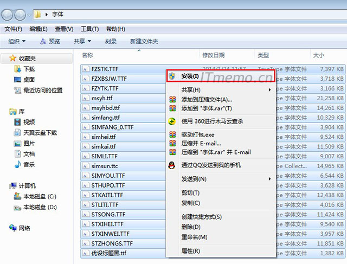The image size is (347, 264).
Task: Click the folder icon in address bar
Action: pos(37,15)
